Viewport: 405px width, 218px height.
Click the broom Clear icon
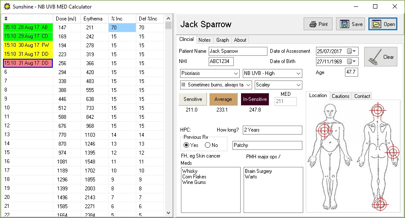[x=374, y=56]
